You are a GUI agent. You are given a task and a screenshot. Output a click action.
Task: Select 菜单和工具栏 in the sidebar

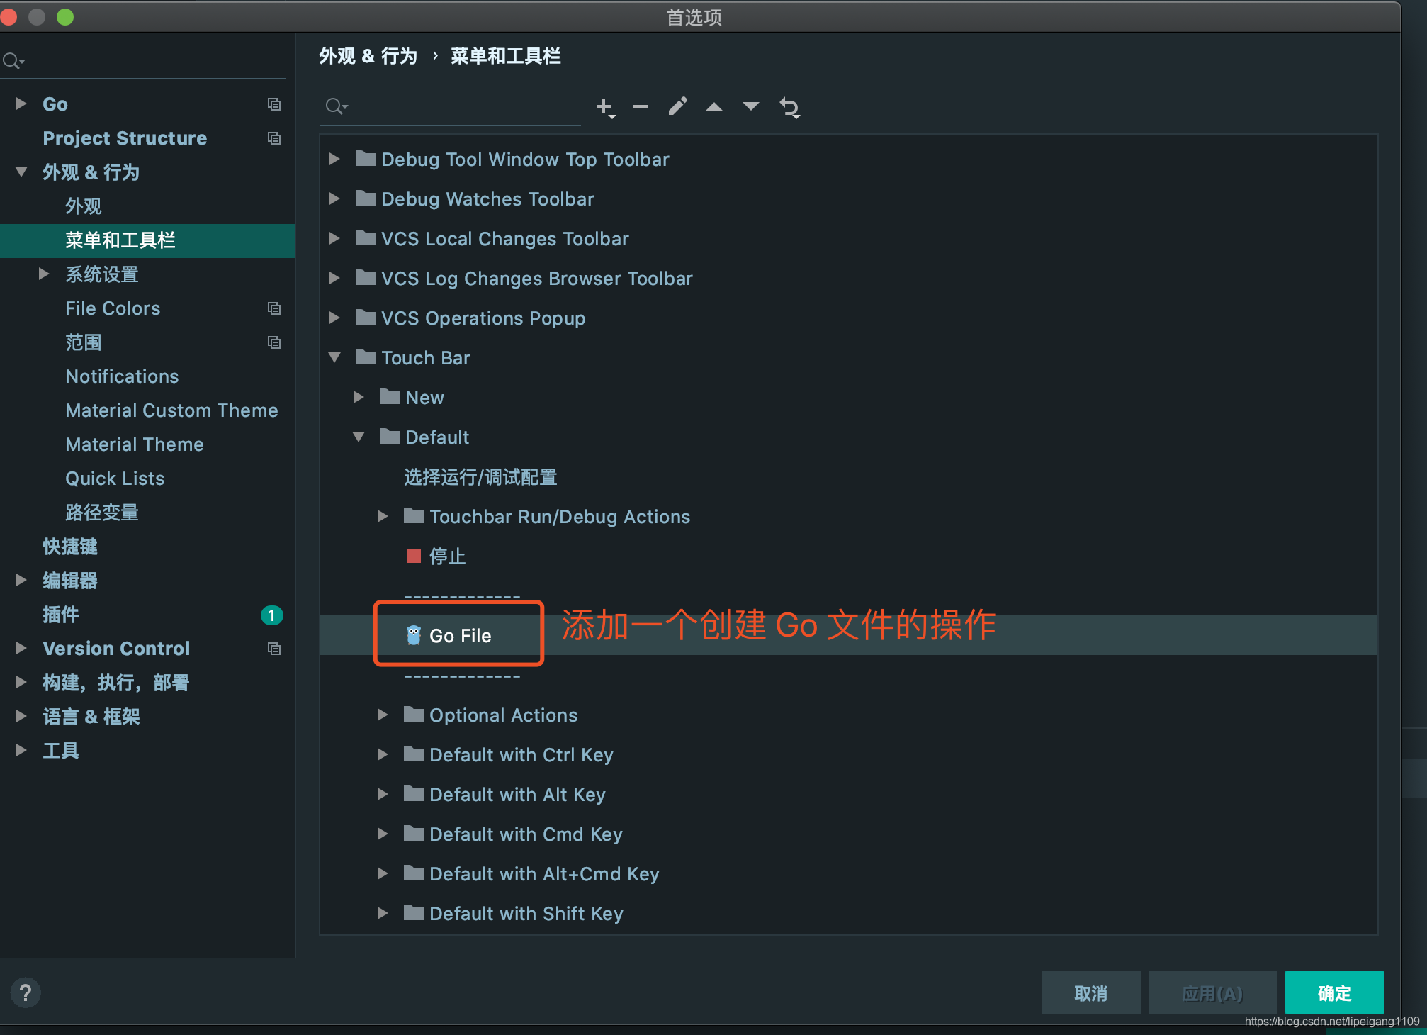[x=147, y=240]
